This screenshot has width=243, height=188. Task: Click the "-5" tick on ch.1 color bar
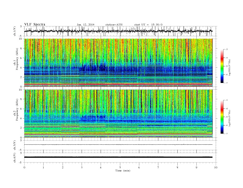[226, 66]
